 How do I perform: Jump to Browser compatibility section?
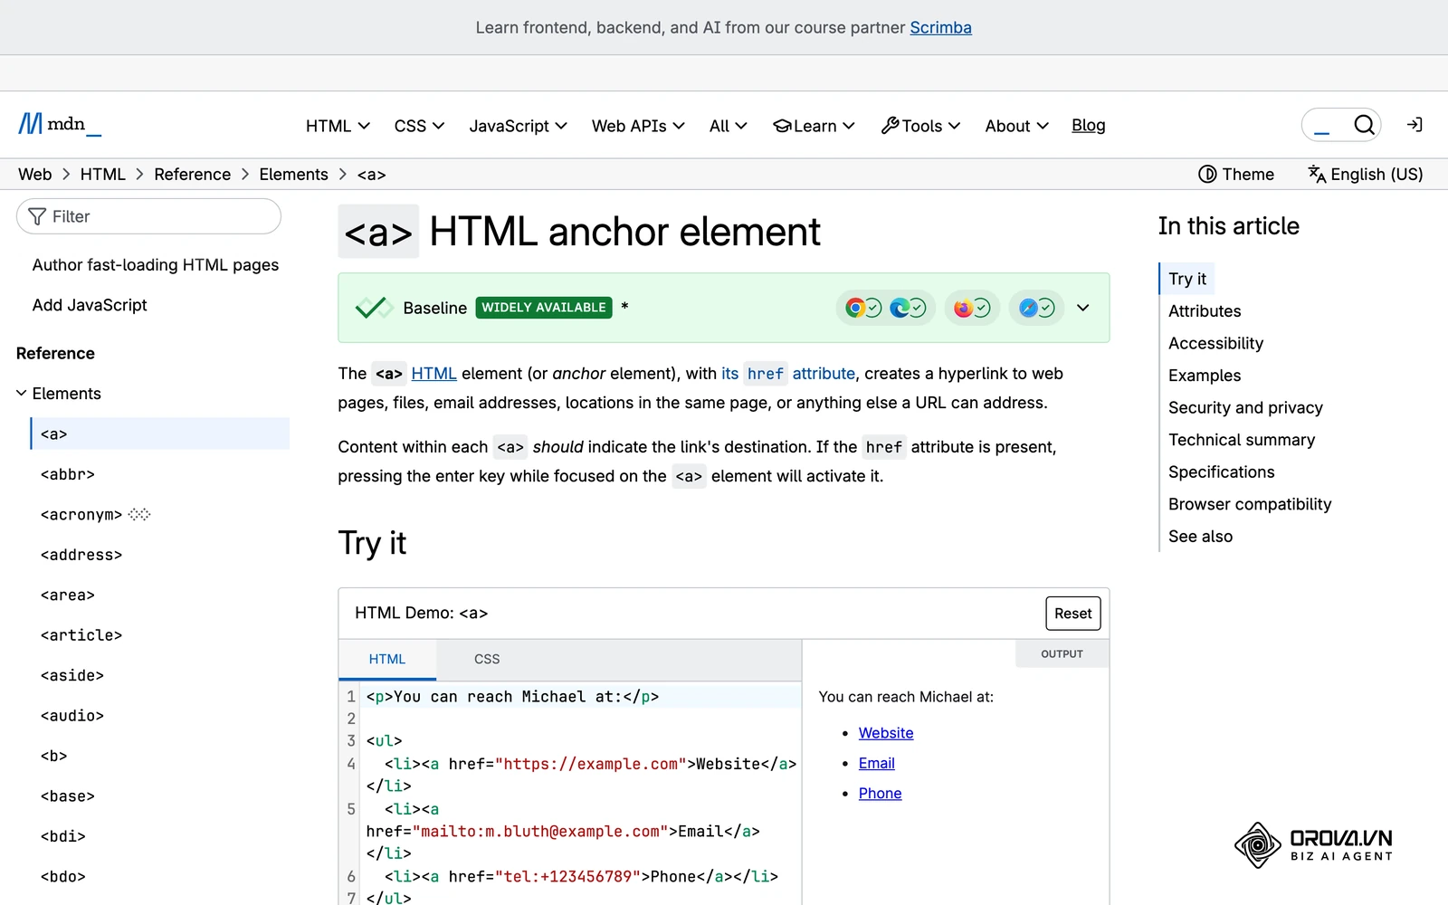1250,504
